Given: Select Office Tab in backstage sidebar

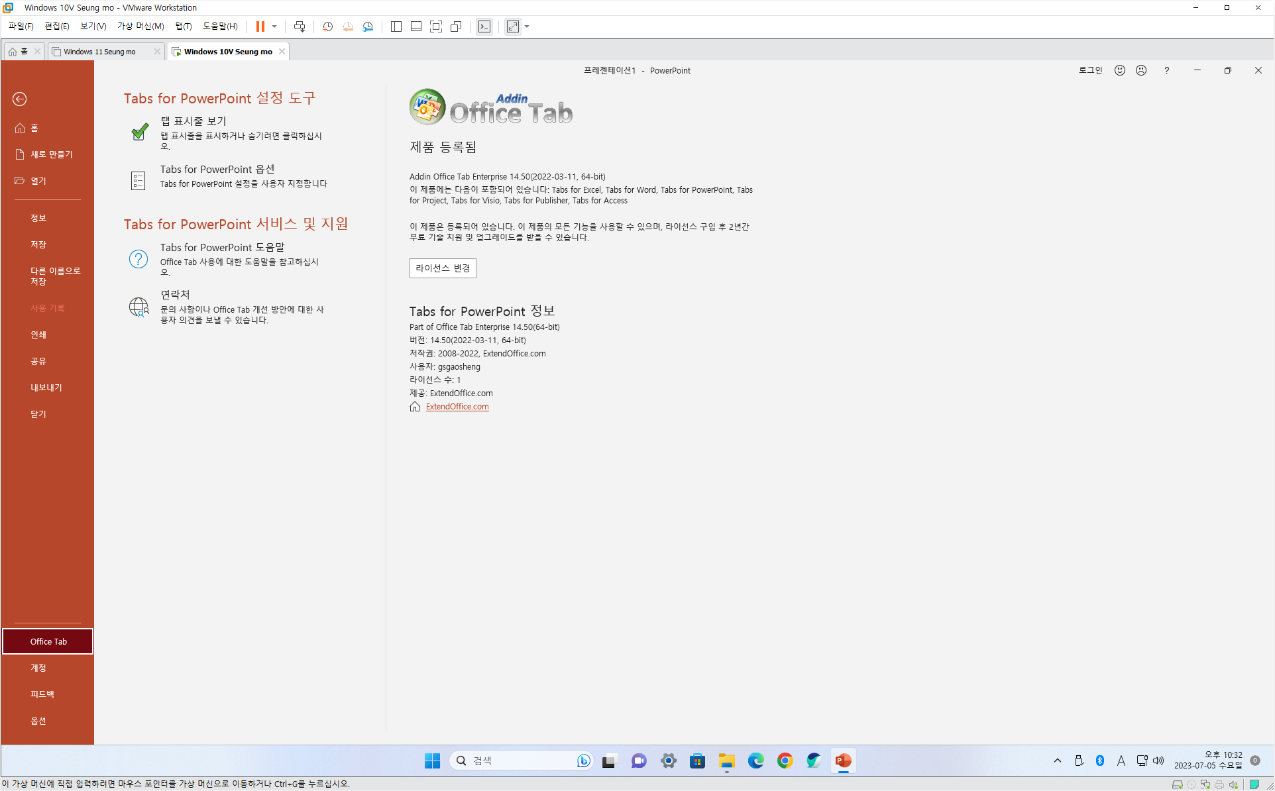Looking at the screenshot, I should [x=48, y=641].
